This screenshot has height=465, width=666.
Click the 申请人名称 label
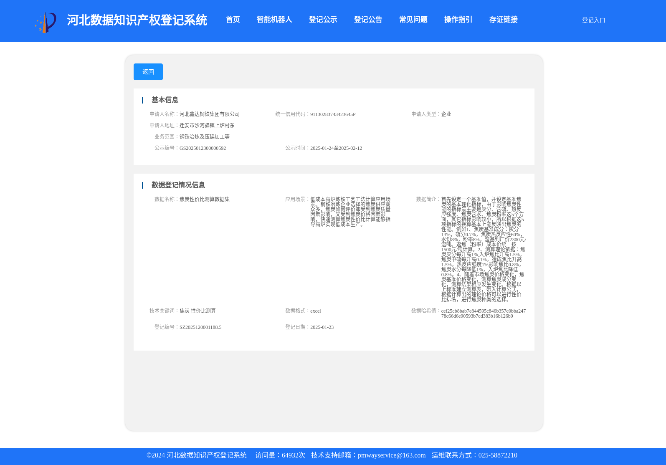pos(164,114)
